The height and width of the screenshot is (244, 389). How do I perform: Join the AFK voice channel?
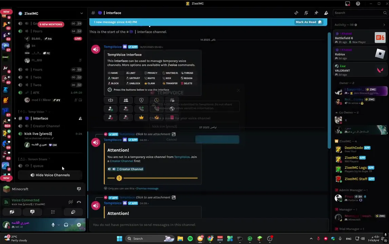(50, 93)
